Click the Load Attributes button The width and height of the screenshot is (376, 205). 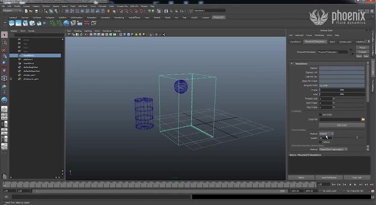click(x=329, y=177)
